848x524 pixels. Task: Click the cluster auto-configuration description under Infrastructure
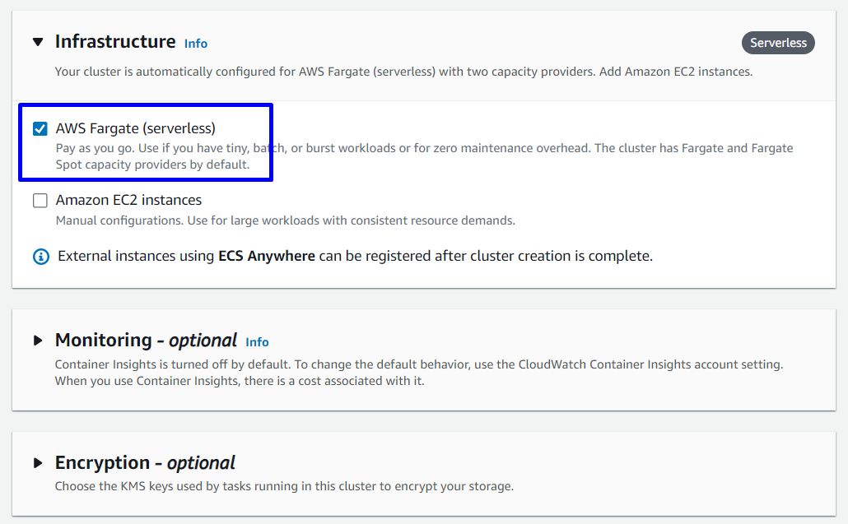pos(403,72)
